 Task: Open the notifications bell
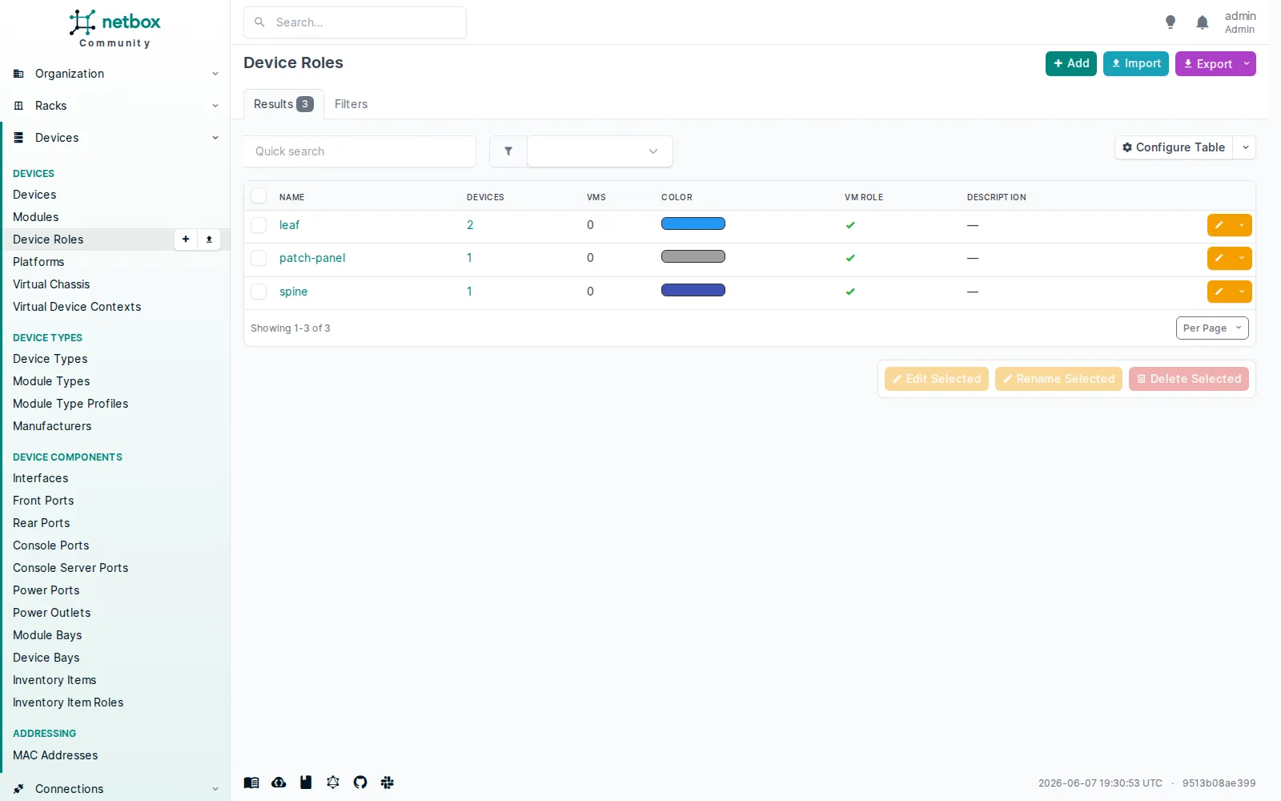coord(1202,22)
